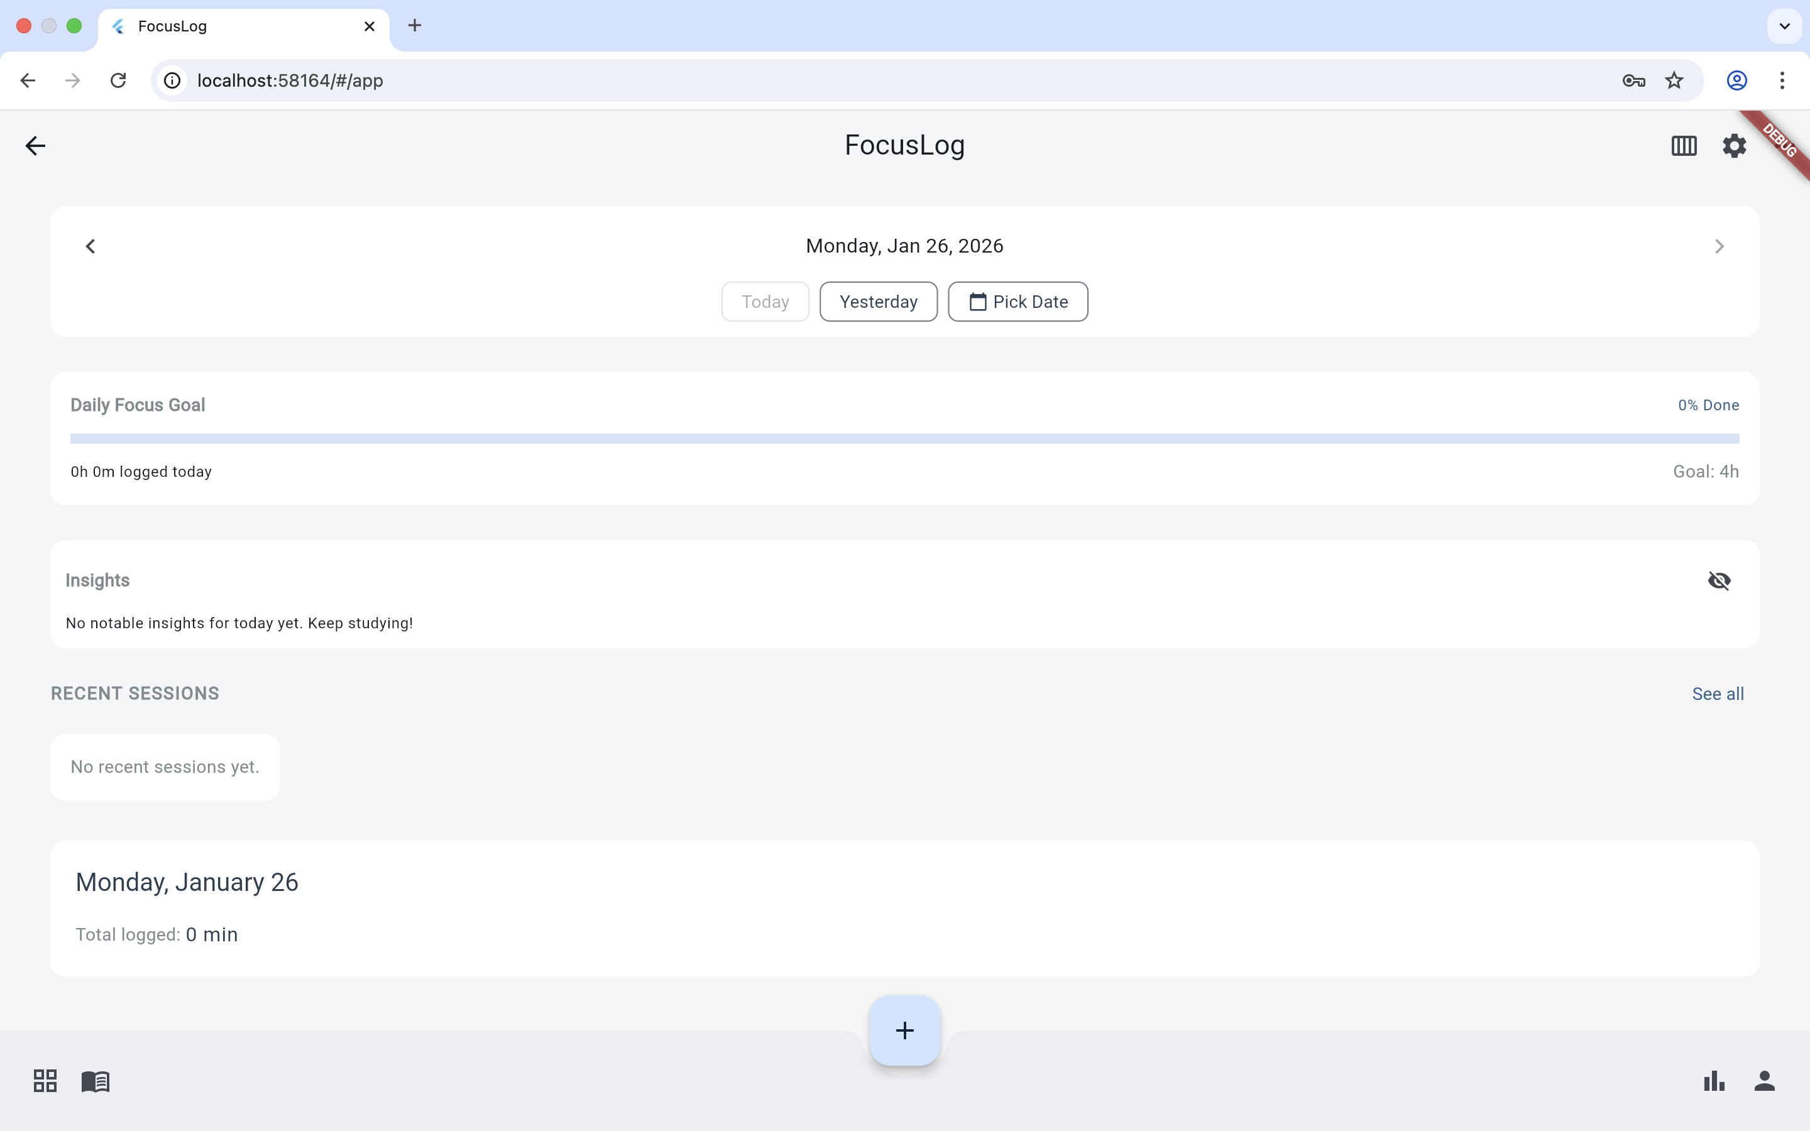Open the profile person icon
The width and height of the screenshot is (1810, 1131).
tap(1764, 1080)
